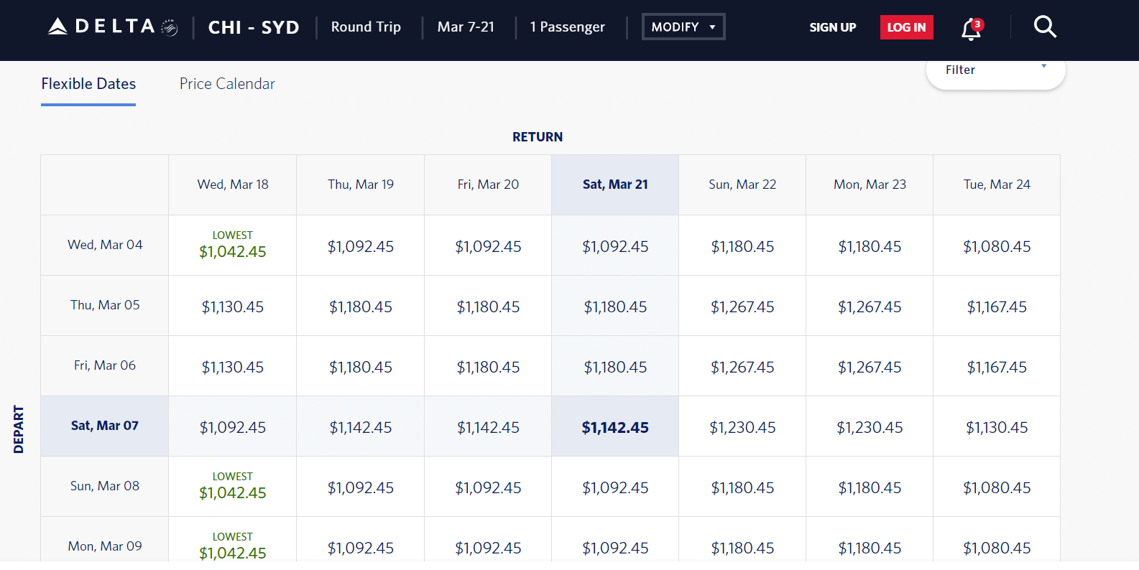This screenshot has width=1139, height=570.
Task: Pick $1,092.45 fare Sun Mar 08, Thu Mar 19
Action: pyautogui.click(x=361, y=487)
